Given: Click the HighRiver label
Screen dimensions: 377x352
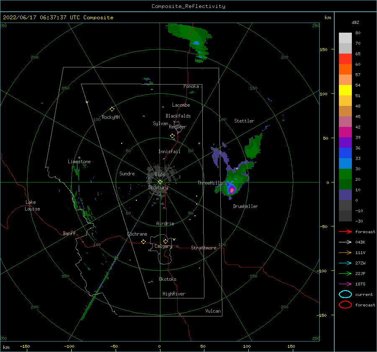Looking at the screenshot, I should (x=174, y=294).
